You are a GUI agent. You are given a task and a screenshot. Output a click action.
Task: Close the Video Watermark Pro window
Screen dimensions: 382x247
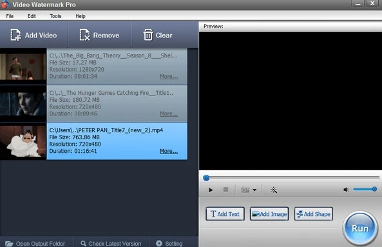(372, 4)
